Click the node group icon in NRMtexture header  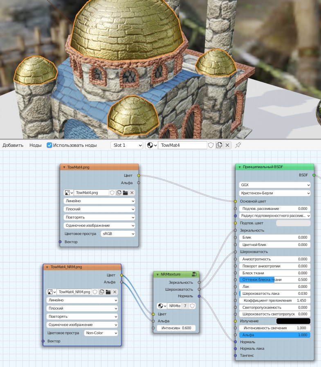coord(194,274)
